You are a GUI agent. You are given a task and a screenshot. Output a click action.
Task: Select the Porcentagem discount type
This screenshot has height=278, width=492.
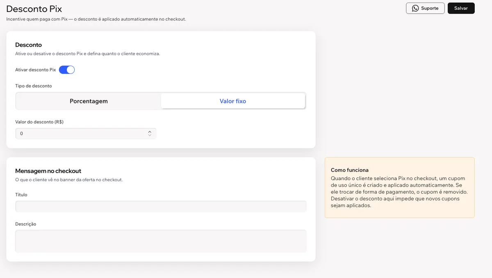coord(89,101)
